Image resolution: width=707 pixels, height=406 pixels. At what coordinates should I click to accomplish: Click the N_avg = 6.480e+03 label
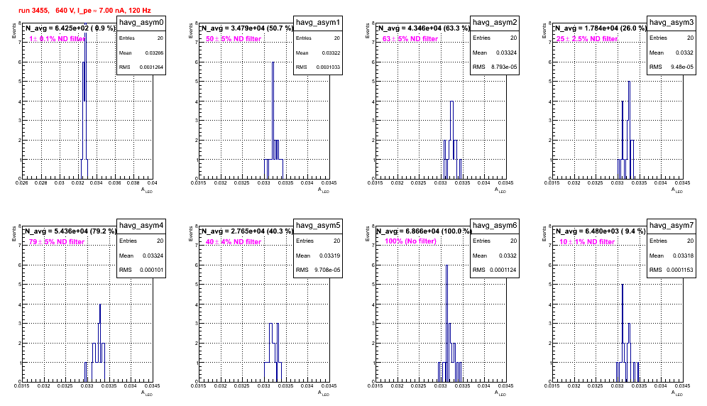click(601, 231)
